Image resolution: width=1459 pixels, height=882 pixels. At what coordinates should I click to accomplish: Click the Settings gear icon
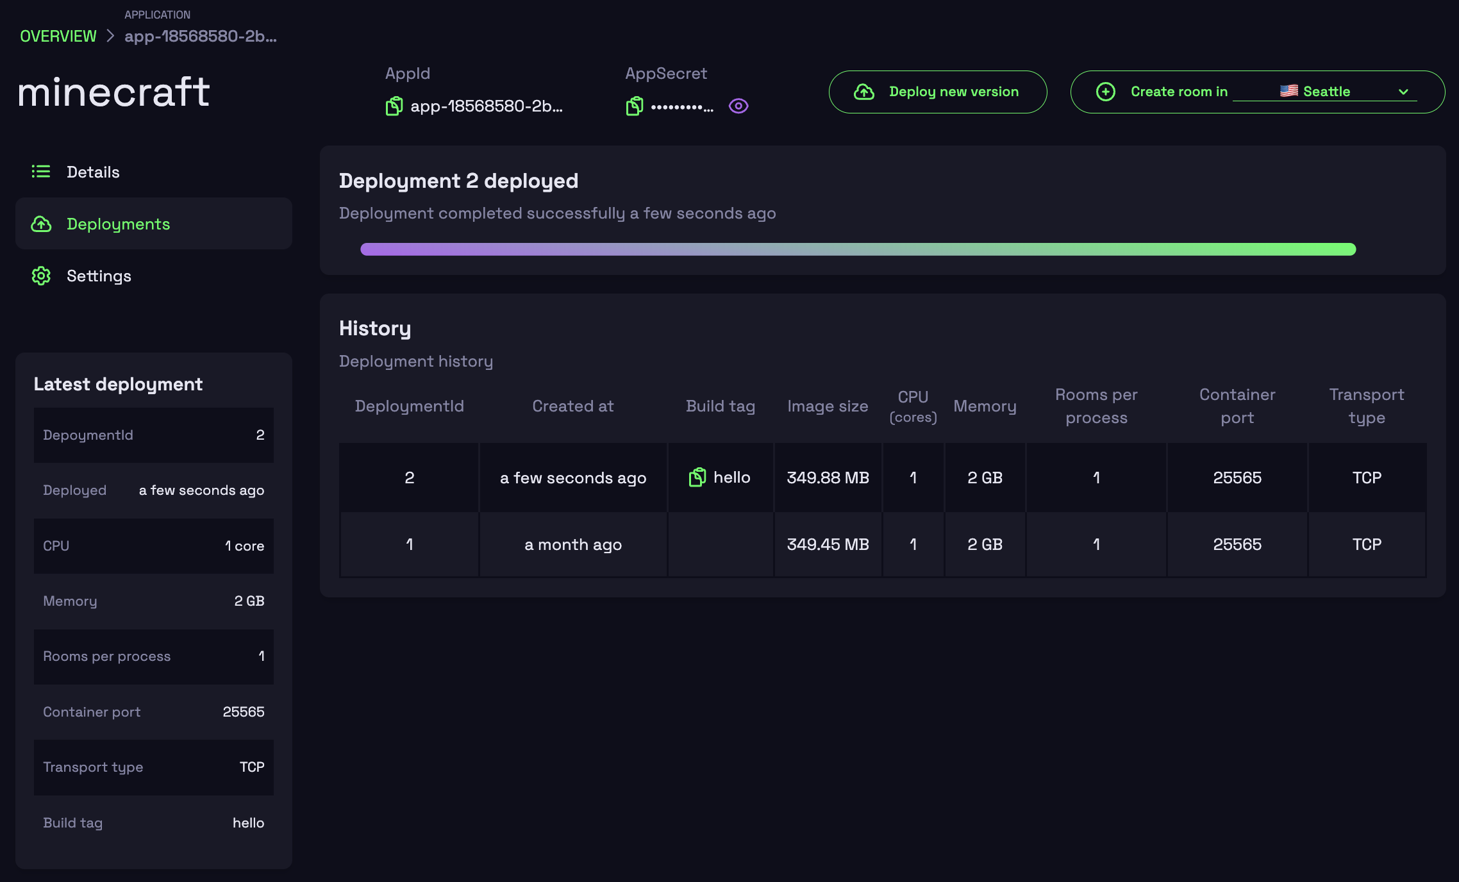(41, 276)
